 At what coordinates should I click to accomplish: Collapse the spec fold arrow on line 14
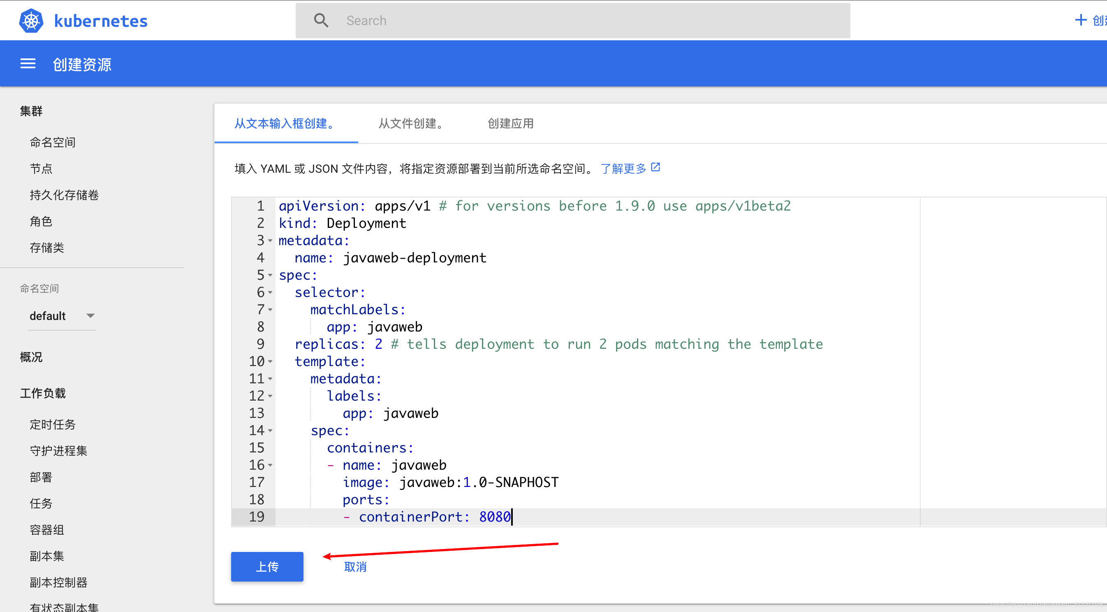[270, 430]
